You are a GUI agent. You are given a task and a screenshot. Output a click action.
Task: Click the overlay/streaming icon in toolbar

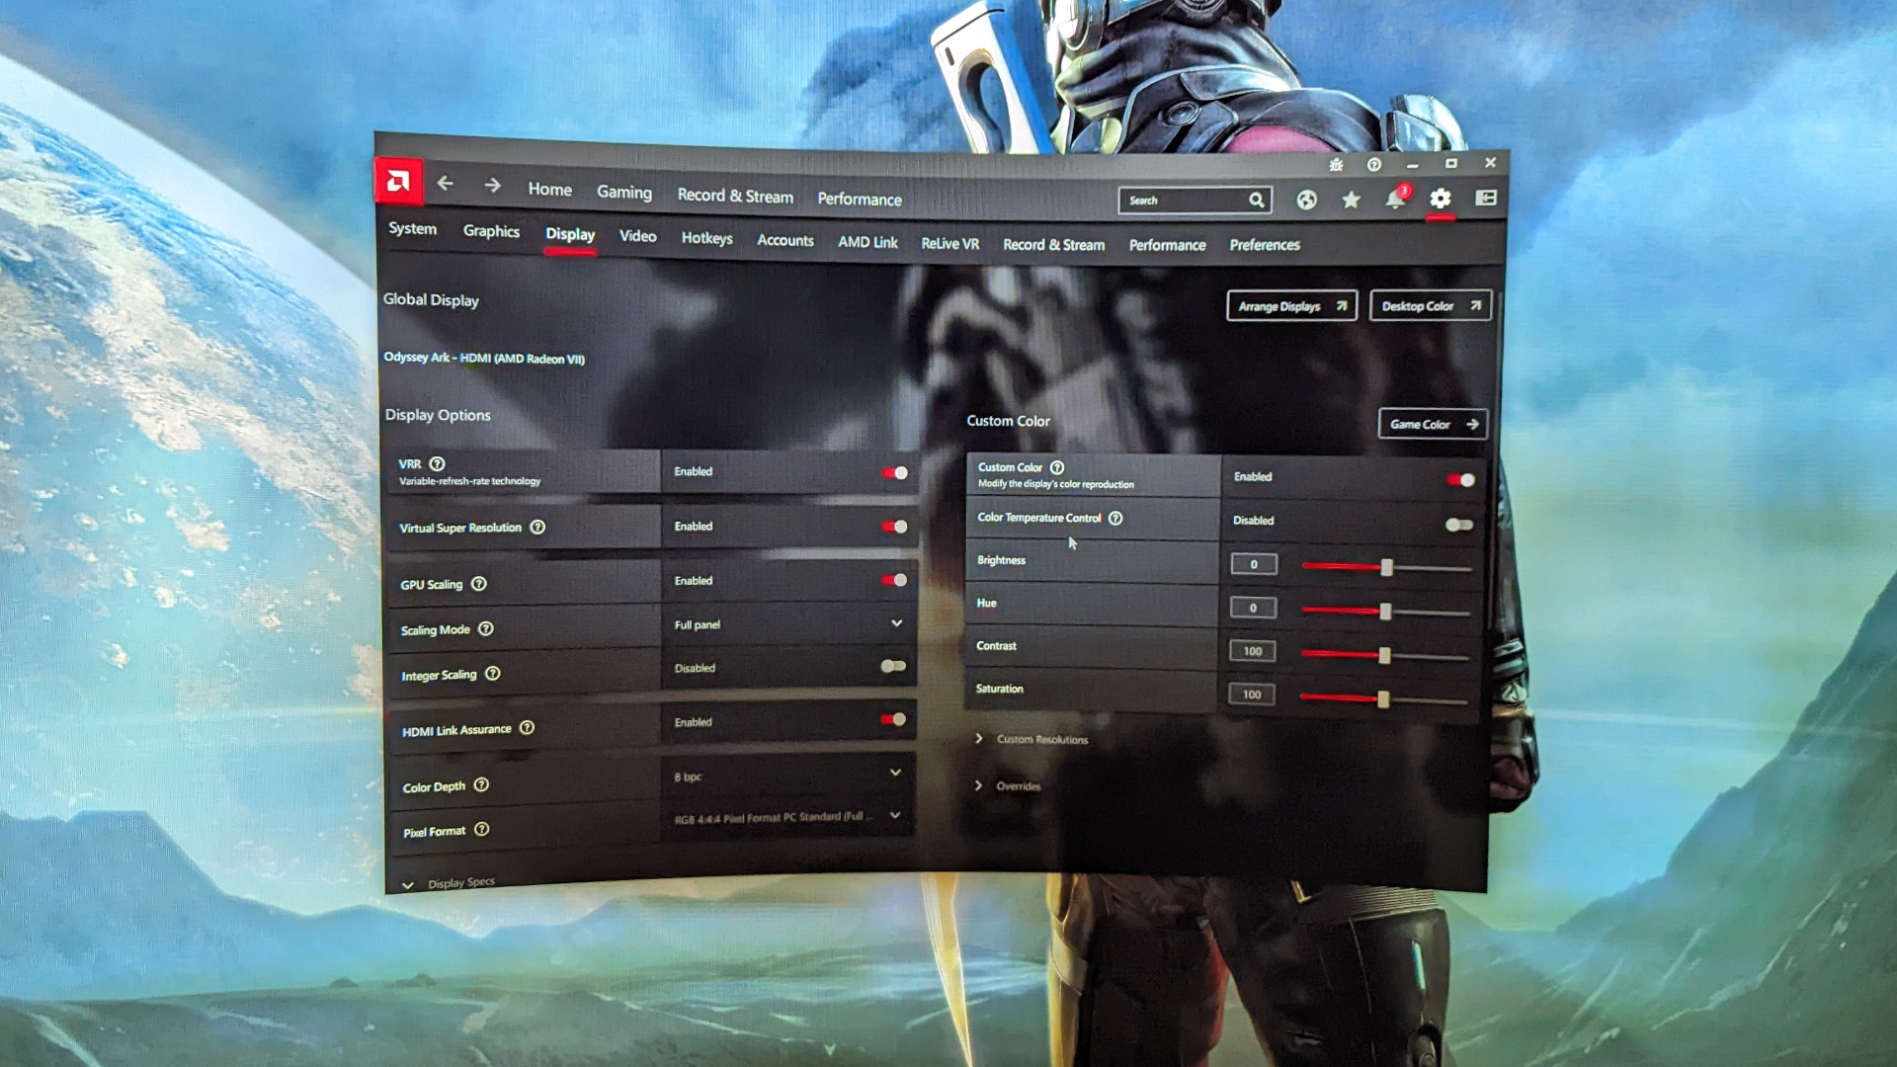click(x=1485, y=198)
